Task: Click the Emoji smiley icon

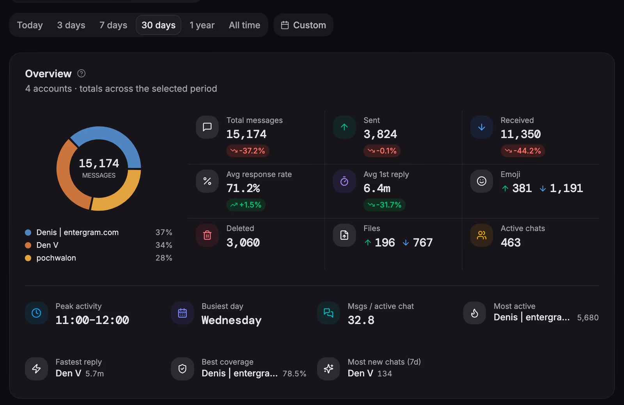Action: click(482, 181)
